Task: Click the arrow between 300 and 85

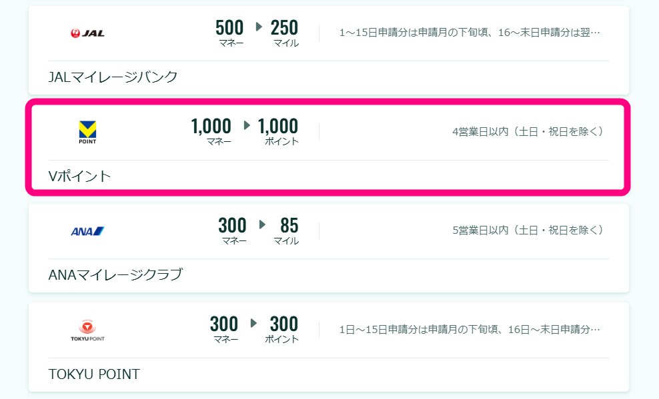Action: (262, 224)
